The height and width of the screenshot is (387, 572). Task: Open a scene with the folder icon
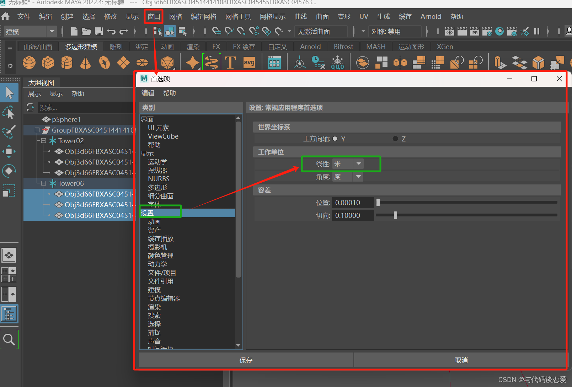click(x=86, y=31)
